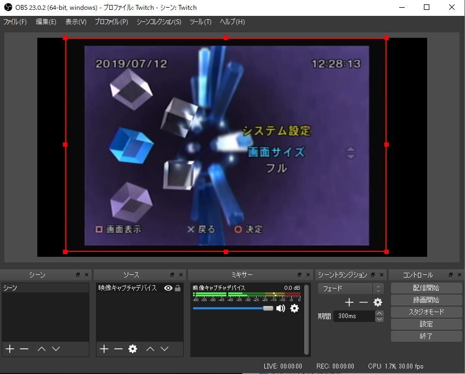The width and height of the screenshot is (465, 374).
Task: Open mixer audio settings gear icon
Action: coord(294,308)
